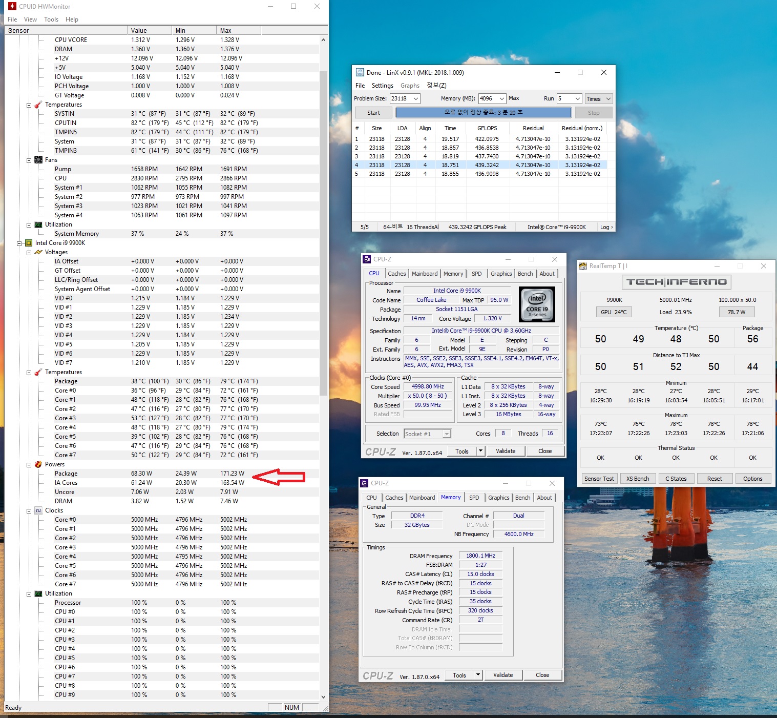The height and width of the screenshot is (718, 777).
Task: Collapse the Intel Core i9 9900K node
Action: 19,243
